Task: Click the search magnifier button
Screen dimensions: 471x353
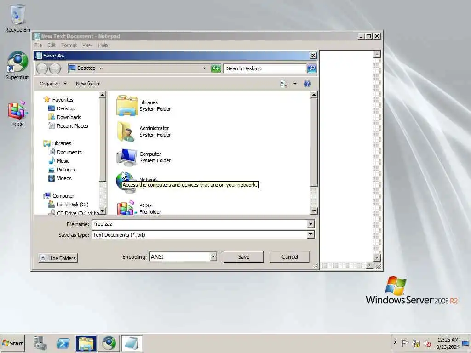Action: pos(312,68)
